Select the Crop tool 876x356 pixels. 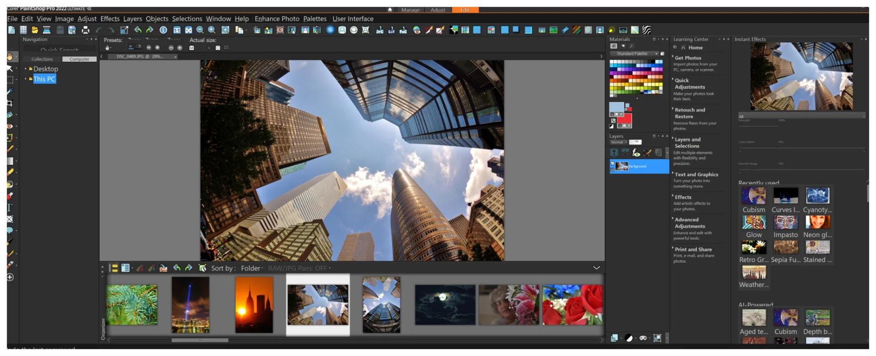10,103
